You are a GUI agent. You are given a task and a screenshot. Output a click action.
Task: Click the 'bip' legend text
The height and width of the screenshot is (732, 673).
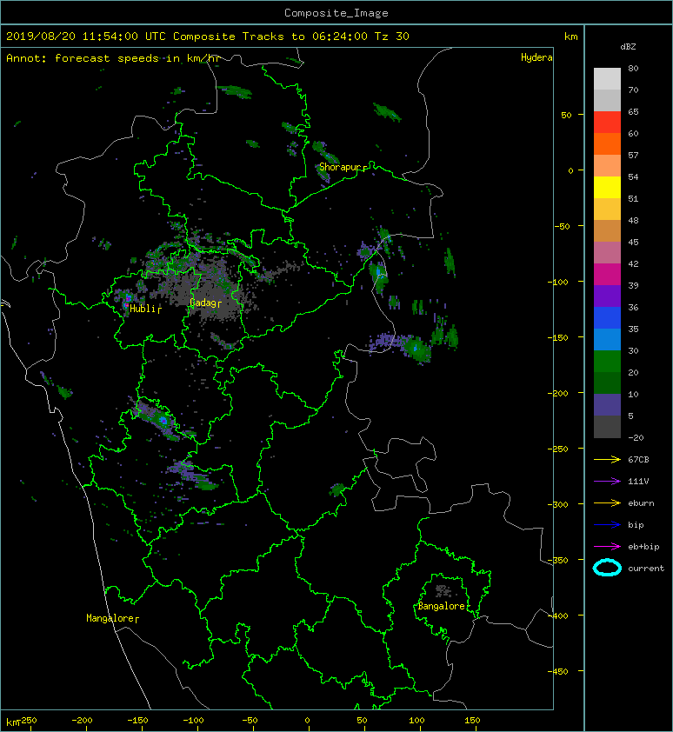coord(636,525)
